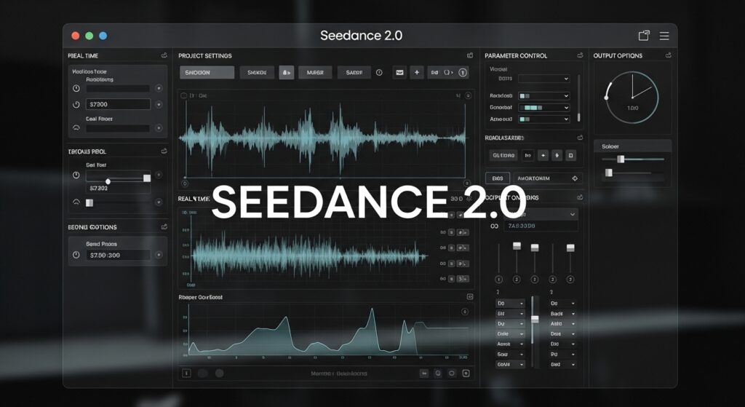Click the Parameter Control vertical scrollbar
Viewport: 745px width, 407px height.
click(578, 98)
